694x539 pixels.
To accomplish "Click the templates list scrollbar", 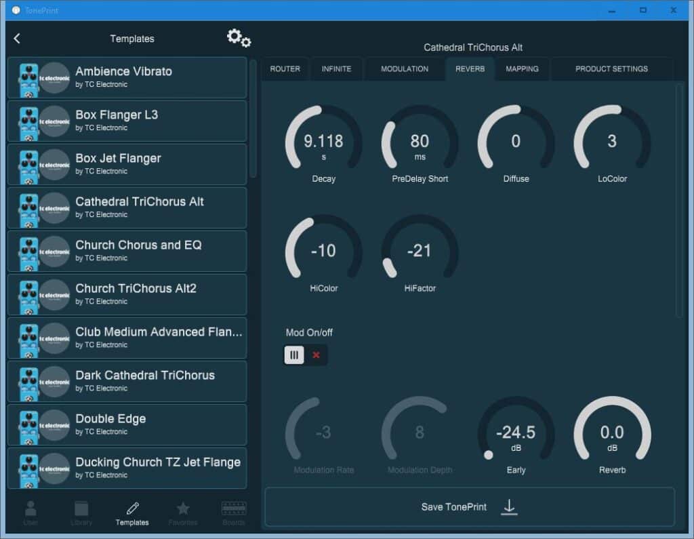I will click(x=253, y=119).
